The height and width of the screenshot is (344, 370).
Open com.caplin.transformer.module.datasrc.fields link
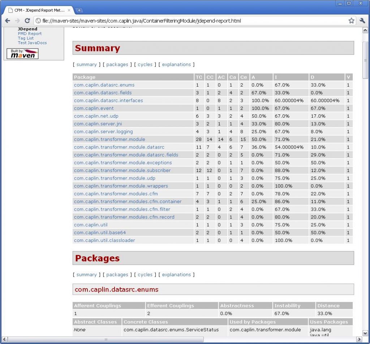(126, 155)
